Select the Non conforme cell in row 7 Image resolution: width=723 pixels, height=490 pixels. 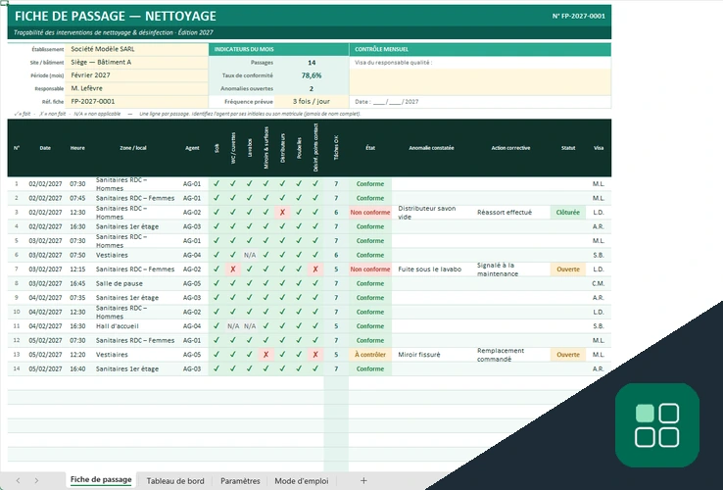[370, 269]
